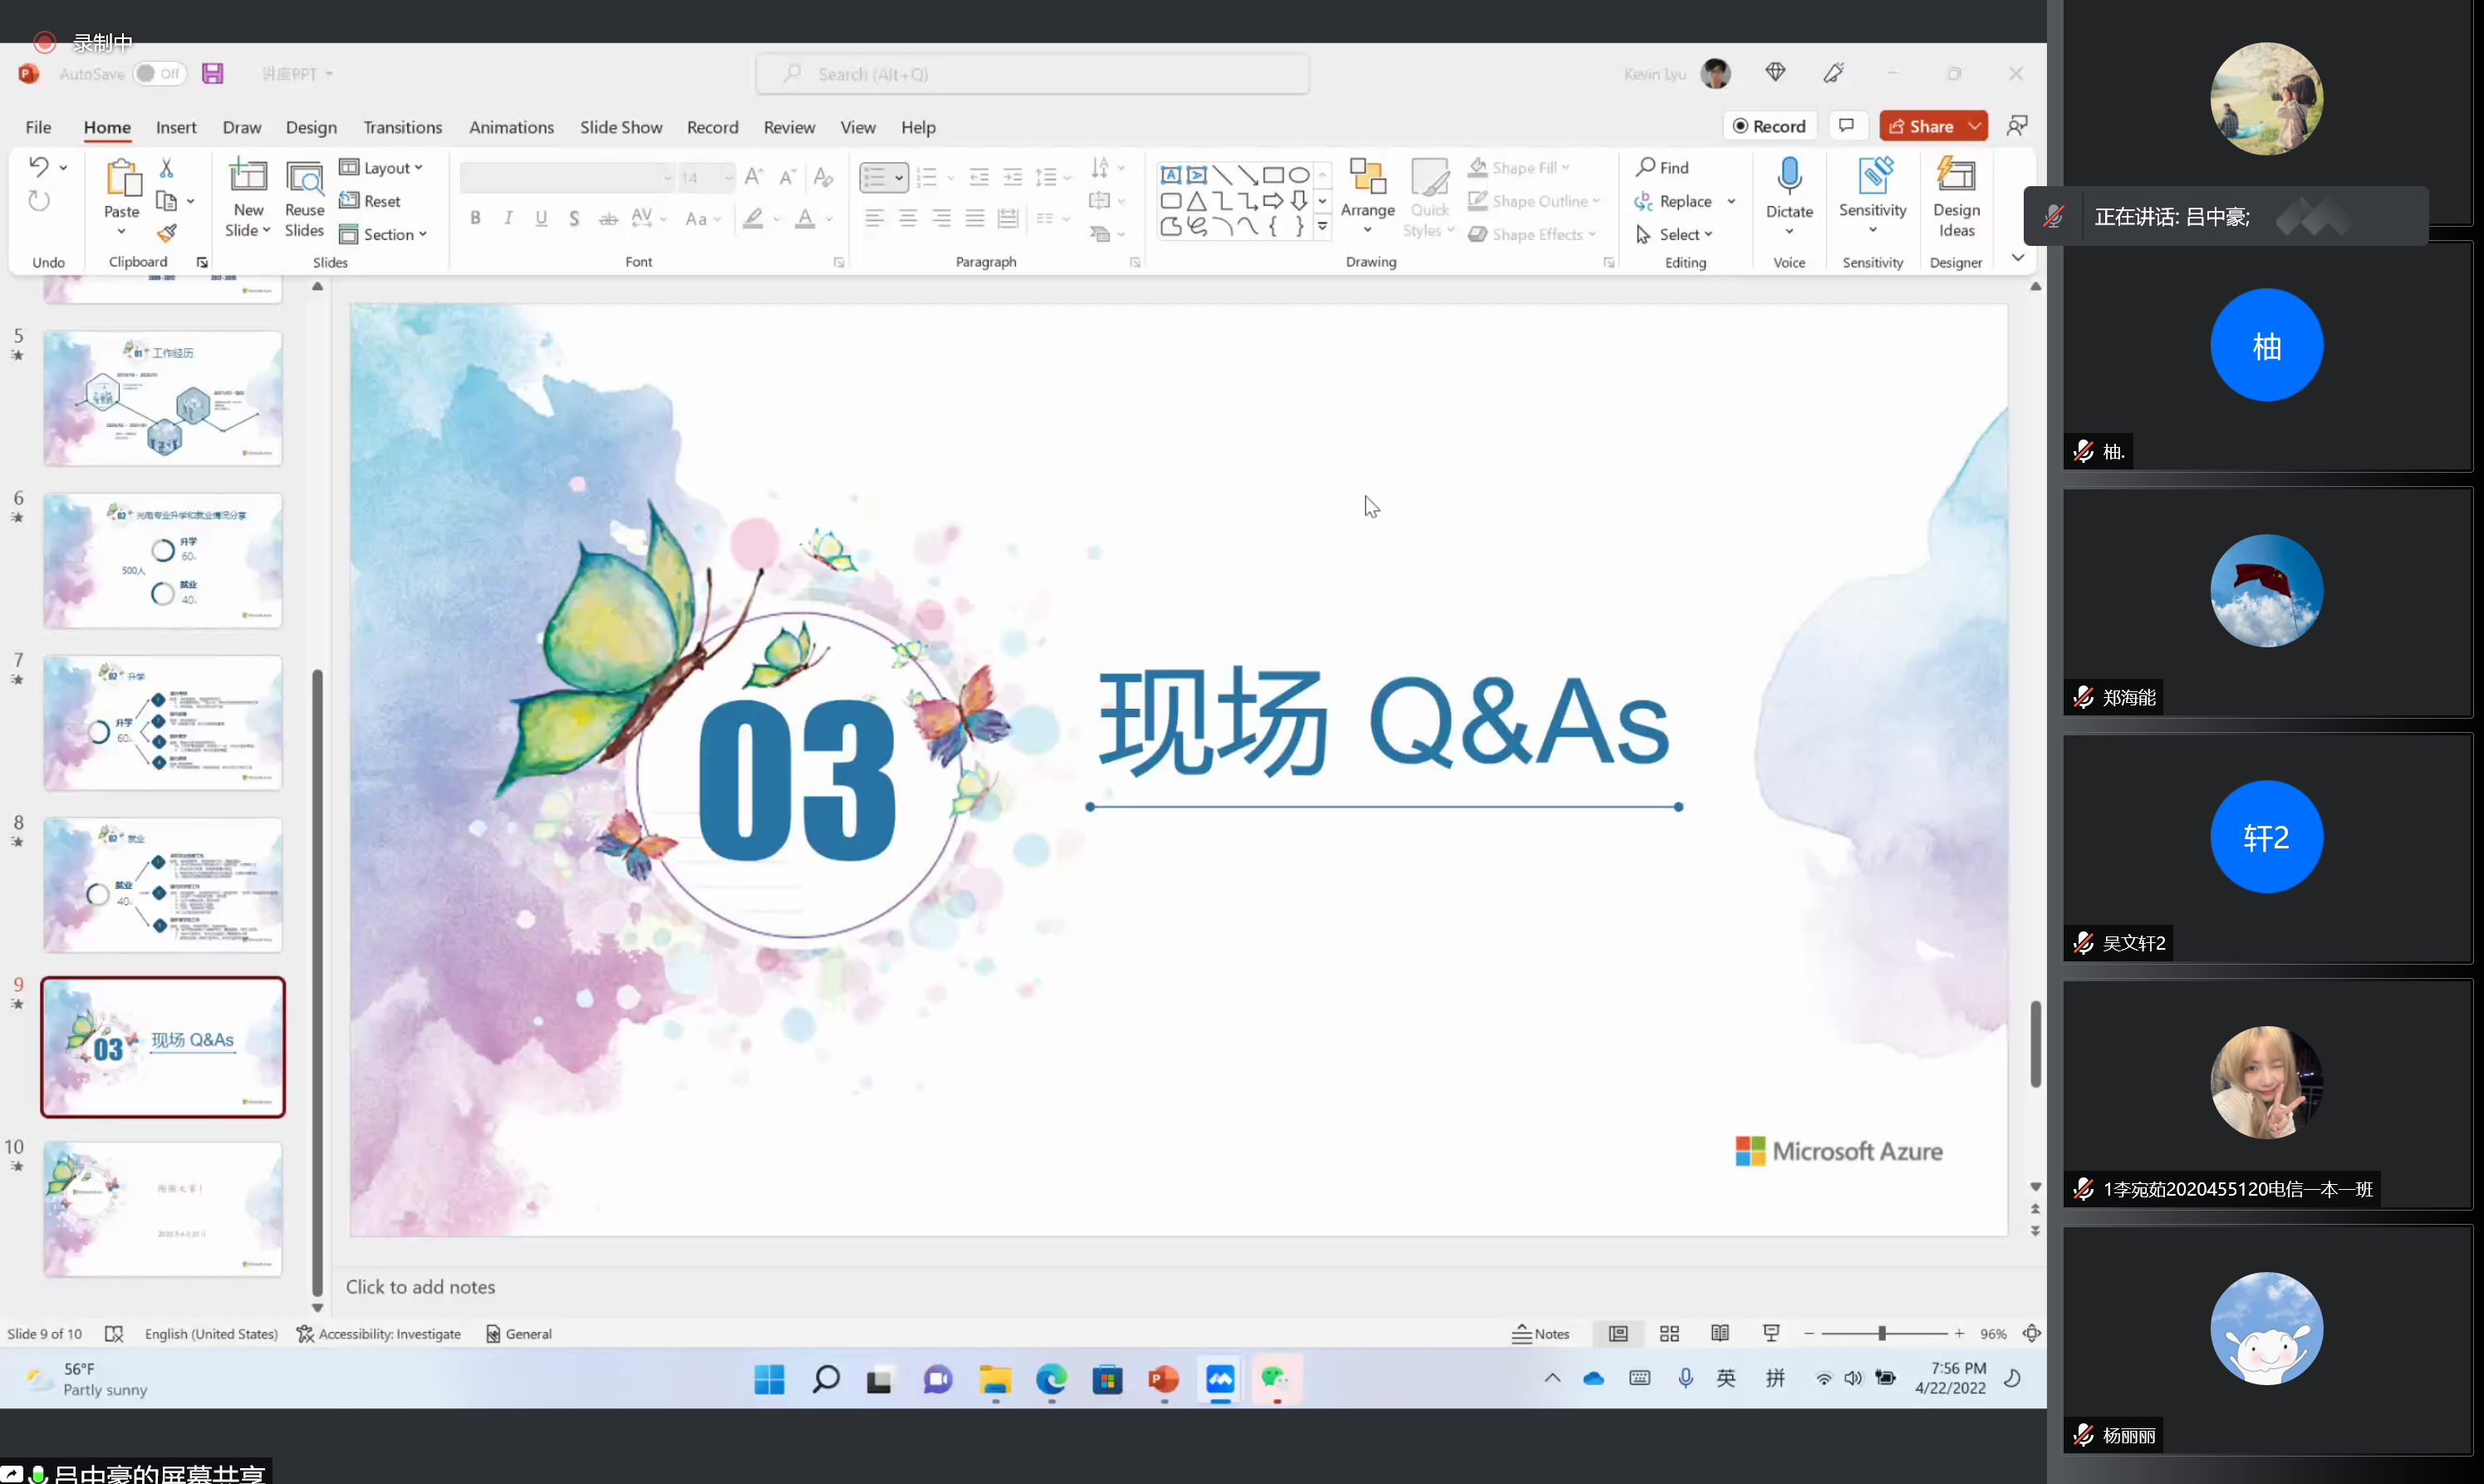This screenshot has height=1484, width=2484.
Task: Click the Undo arrow icon
Action: 38,166
